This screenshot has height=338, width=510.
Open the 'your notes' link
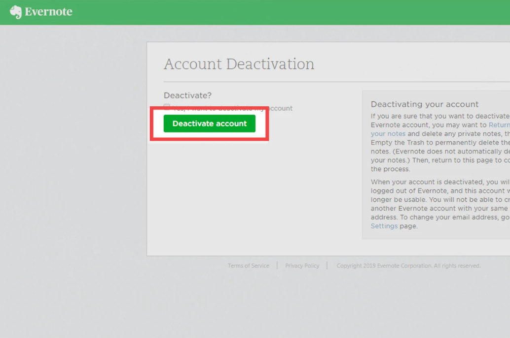coord(388,134)
